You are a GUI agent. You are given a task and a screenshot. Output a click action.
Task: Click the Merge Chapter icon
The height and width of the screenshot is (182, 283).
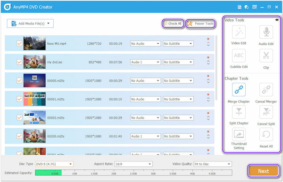pyautogui.click(x=239, y=90)
